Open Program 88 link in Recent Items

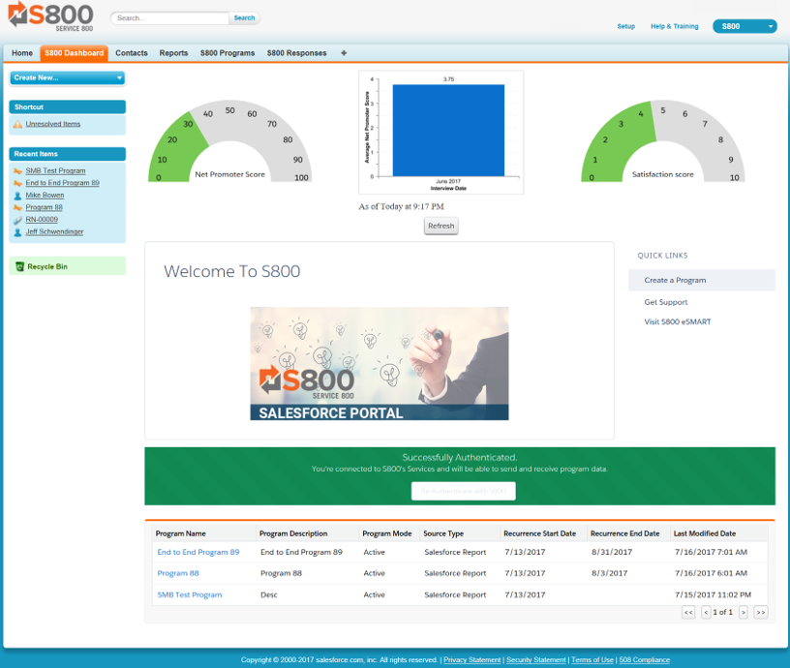[44, 207]
